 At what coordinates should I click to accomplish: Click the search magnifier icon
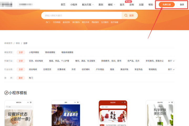coord(126,16)
